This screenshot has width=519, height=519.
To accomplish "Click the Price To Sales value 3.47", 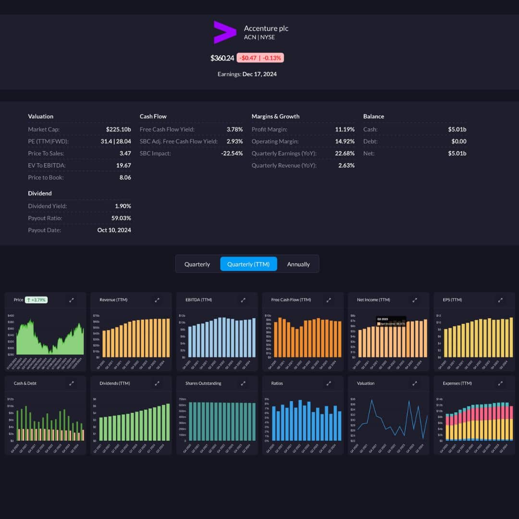I will click(x=125, y=153).
